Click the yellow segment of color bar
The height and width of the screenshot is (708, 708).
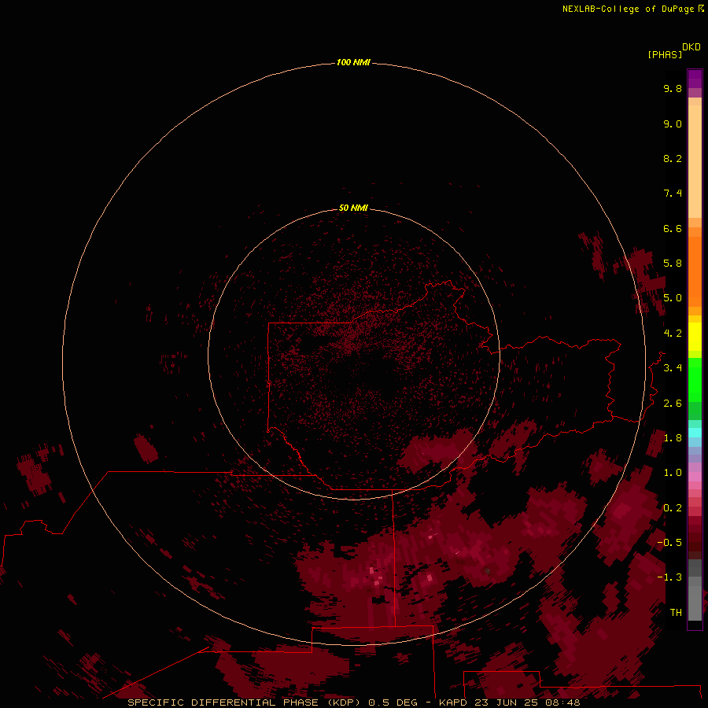click(x=695, y=337)
